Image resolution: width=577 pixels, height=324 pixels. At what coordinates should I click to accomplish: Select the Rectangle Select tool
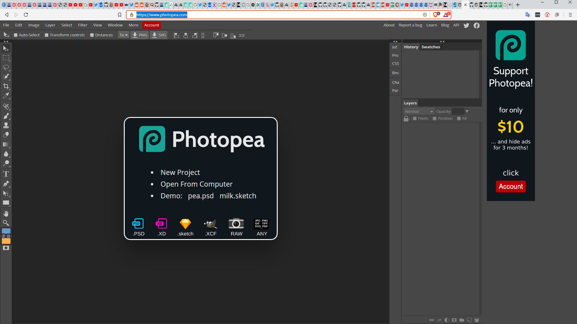click(6, 58)
